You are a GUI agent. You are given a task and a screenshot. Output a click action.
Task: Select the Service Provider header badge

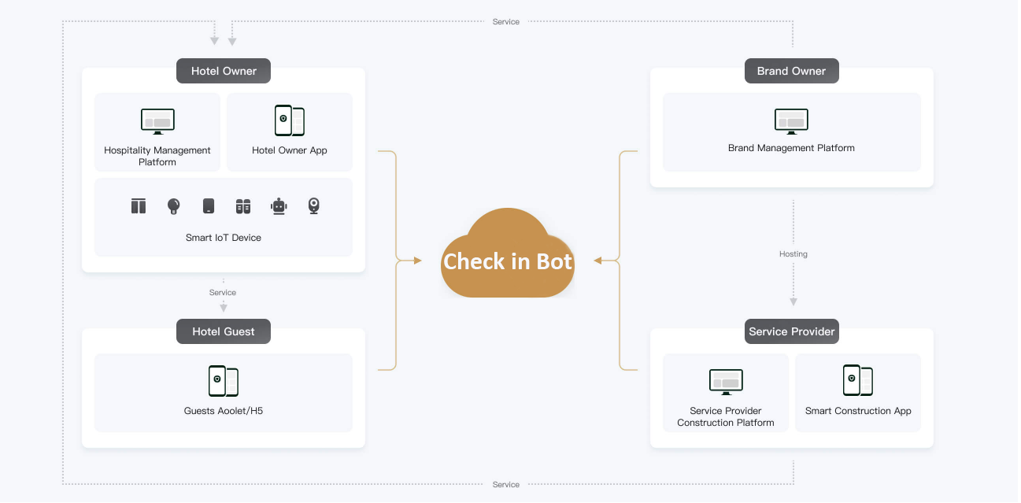(x=792, y=331)
